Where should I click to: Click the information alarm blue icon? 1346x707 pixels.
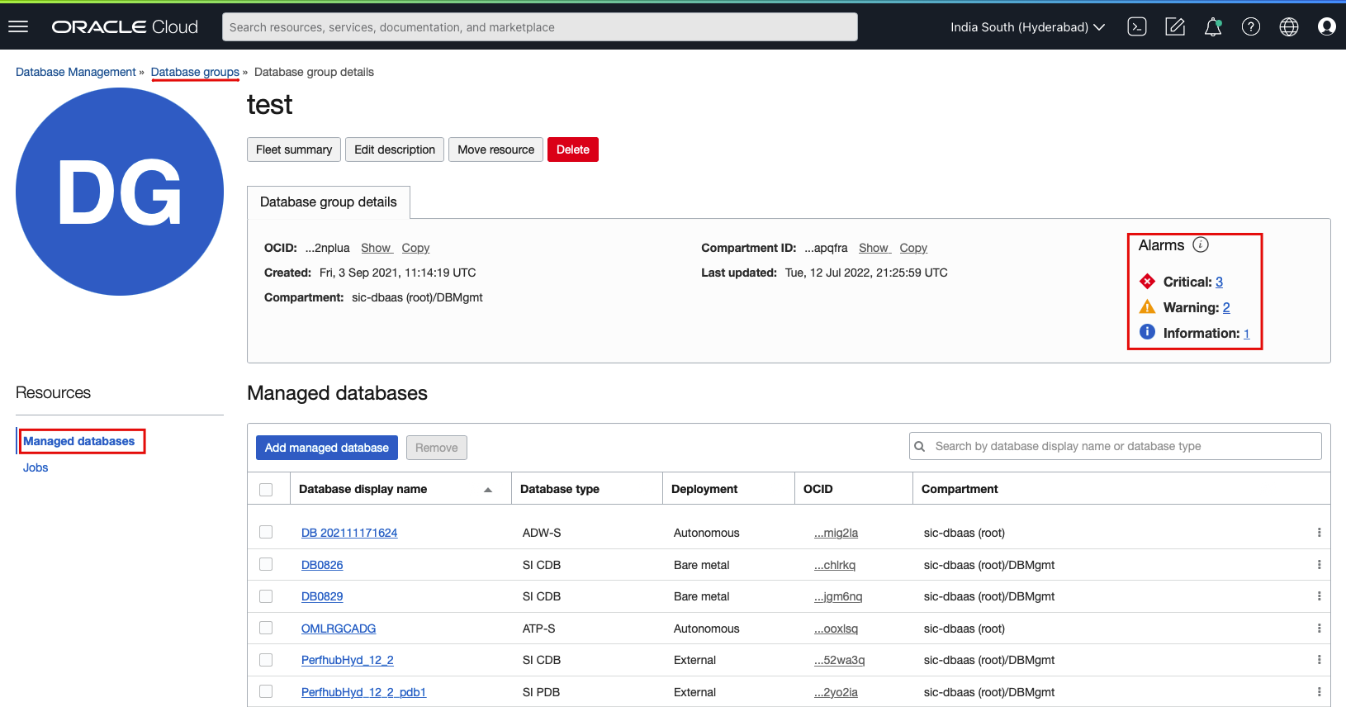pyautogui.click(x=1147, y=332)
